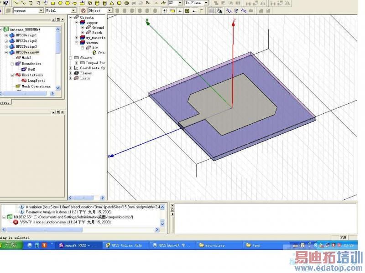
Task: Select Model under HFSSDesign4
Action: pos(26,58)
